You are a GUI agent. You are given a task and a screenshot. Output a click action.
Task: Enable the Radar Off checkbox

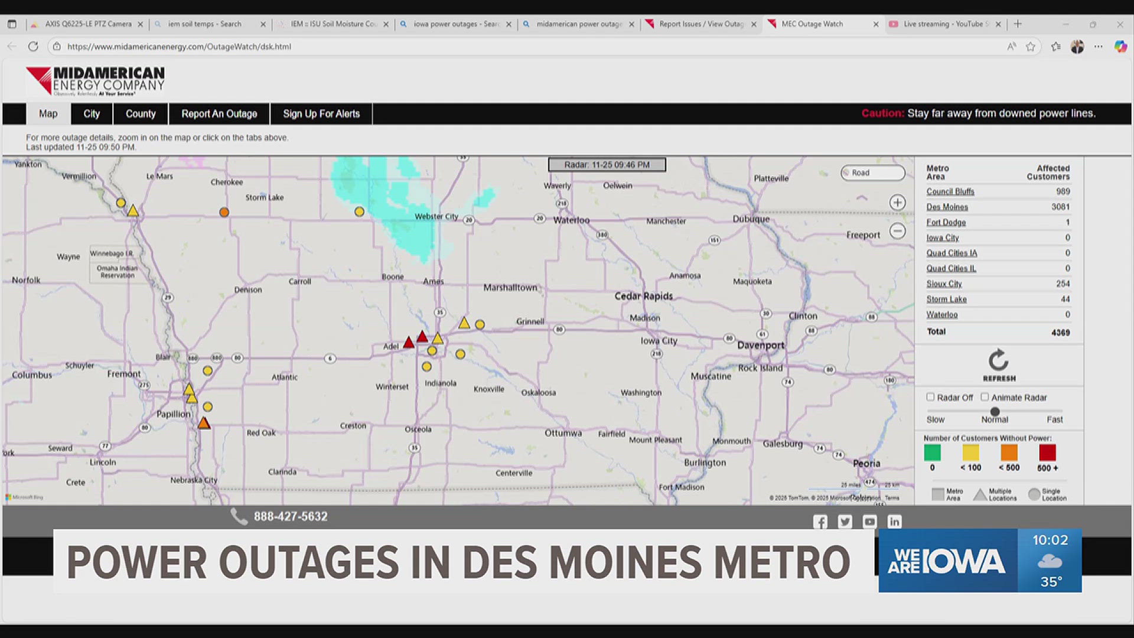point(930,397)
